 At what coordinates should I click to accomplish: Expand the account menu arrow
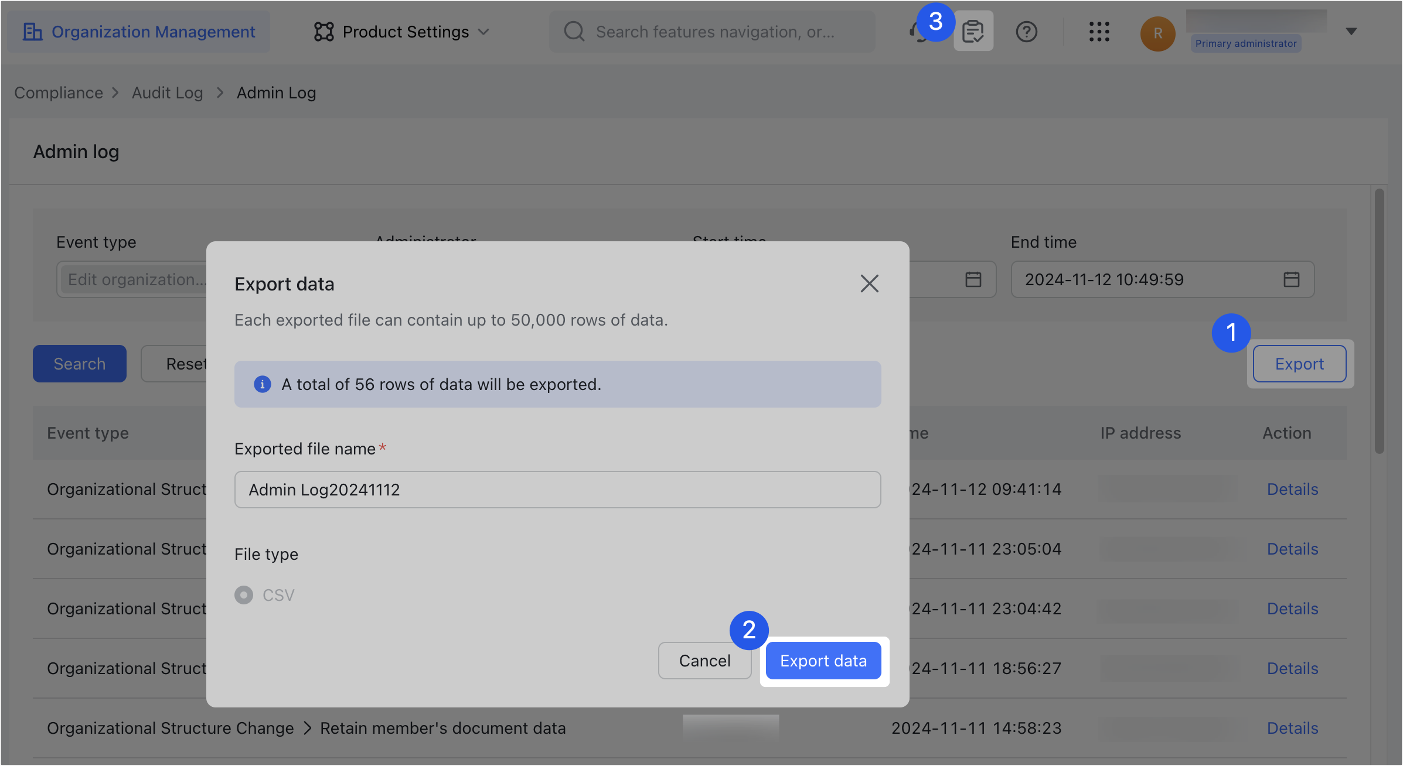(1351, 32)
